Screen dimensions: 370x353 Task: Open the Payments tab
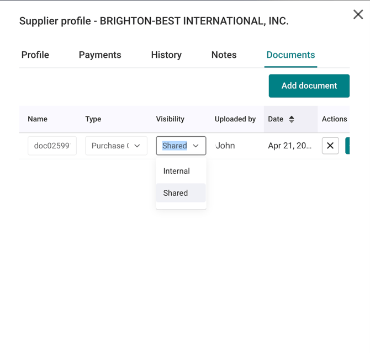pos(100,55)
